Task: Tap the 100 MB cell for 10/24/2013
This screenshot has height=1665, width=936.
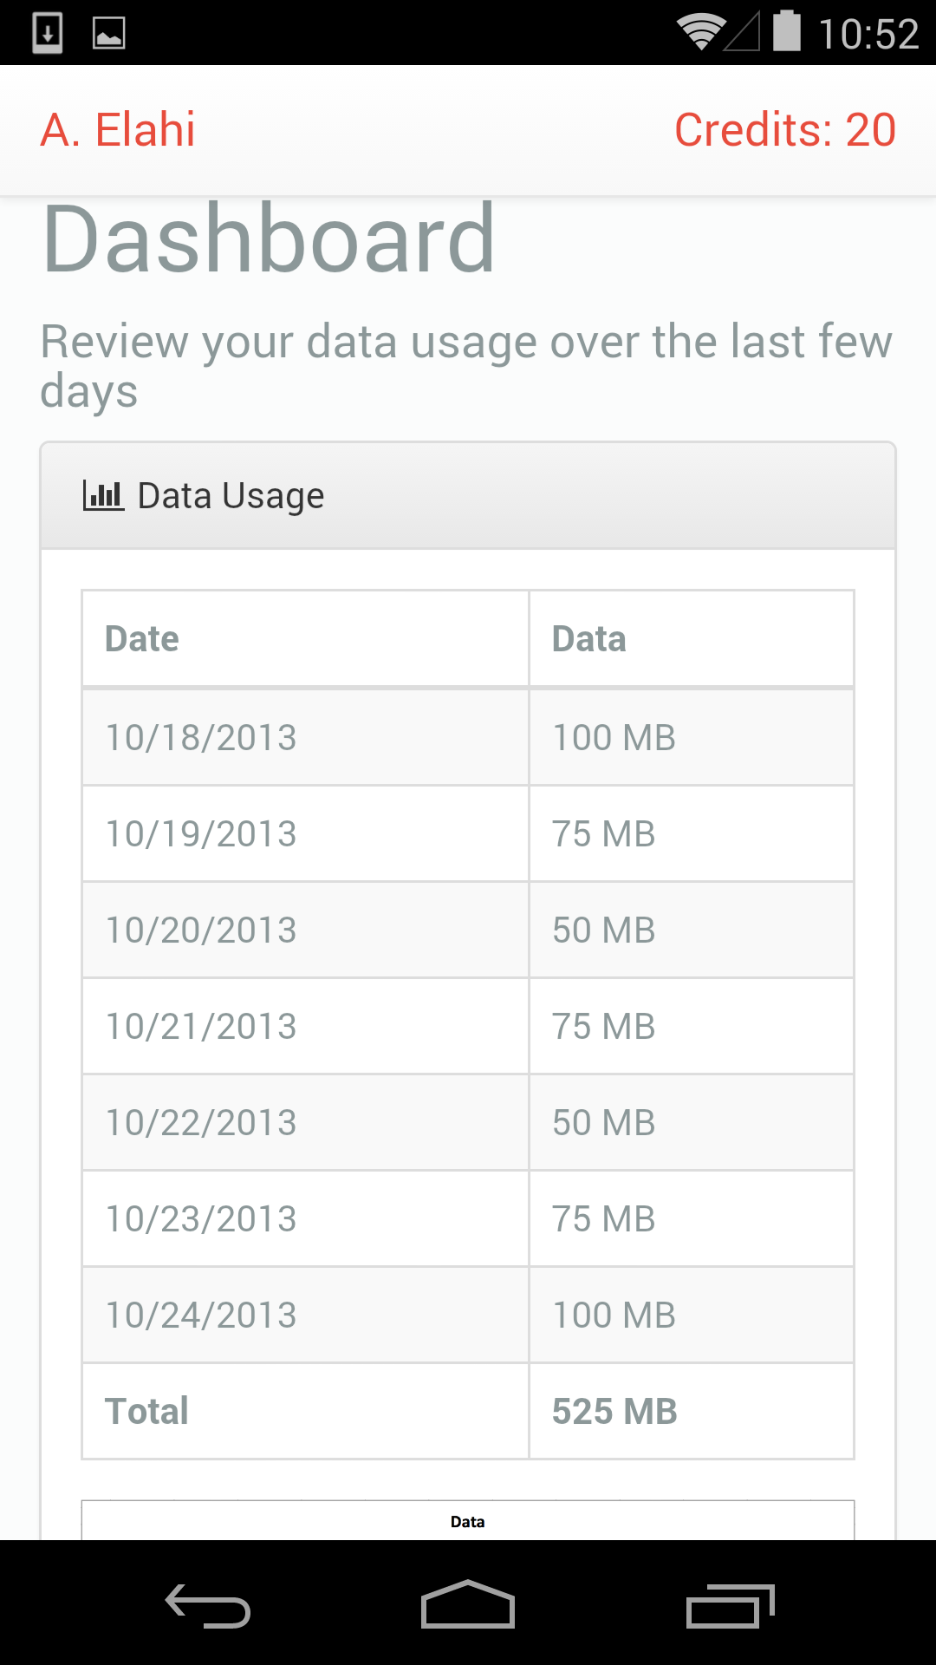Action: point(614,1316)
